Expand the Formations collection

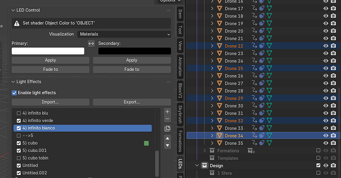tap(205, 150)
